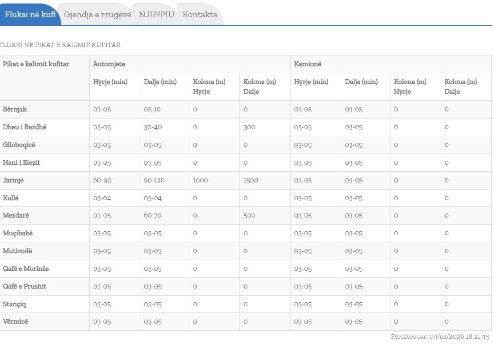Click Jarinje's 1500 exit queue value

[251, 181]
